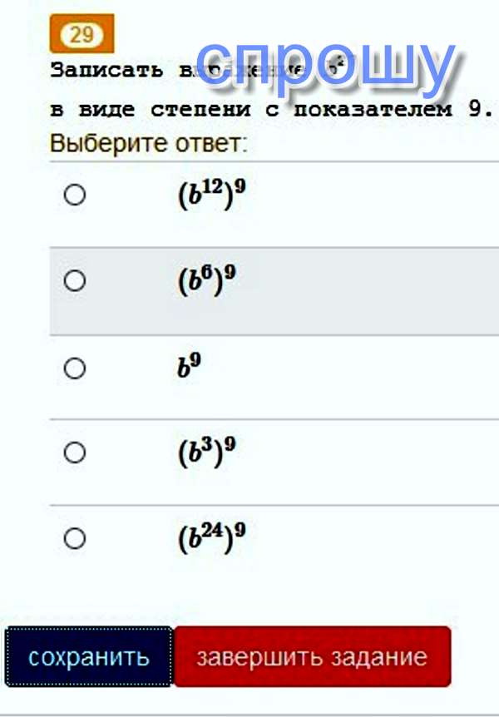Click the answer formula text (b^24)^9
The width and height of the screenshot is (499, 717).
[x=211, y=539]
